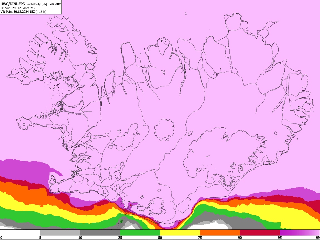Click the legend tick label '10'
Image resolution: width=320 pixels, height=240 pixels.
tap(80, 237)
